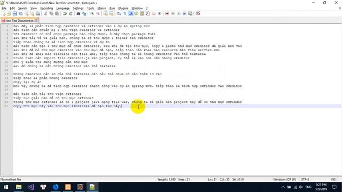Viewport: 342px width, 192px height.
Task: Toggle Show All Characters icon
Action: (x=125, y=14)
